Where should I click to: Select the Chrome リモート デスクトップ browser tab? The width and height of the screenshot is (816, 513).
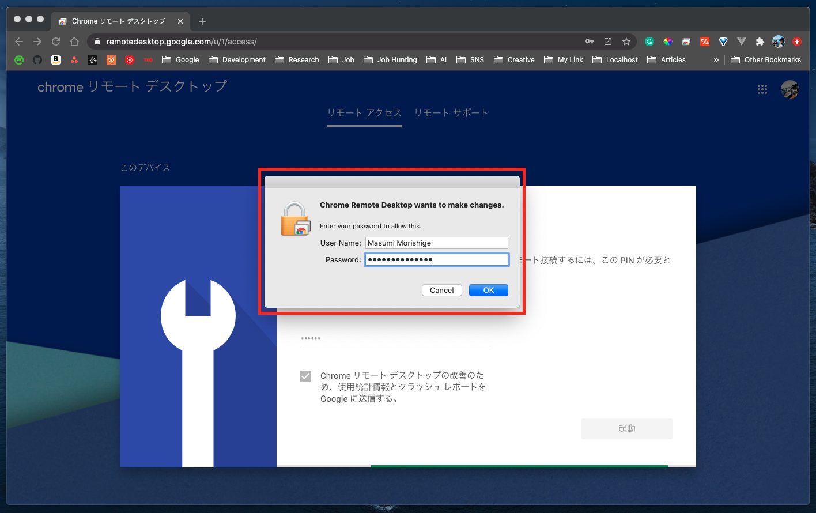point(119,21)
